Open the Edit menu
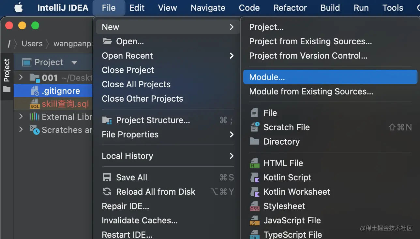 tap(137, 8)
